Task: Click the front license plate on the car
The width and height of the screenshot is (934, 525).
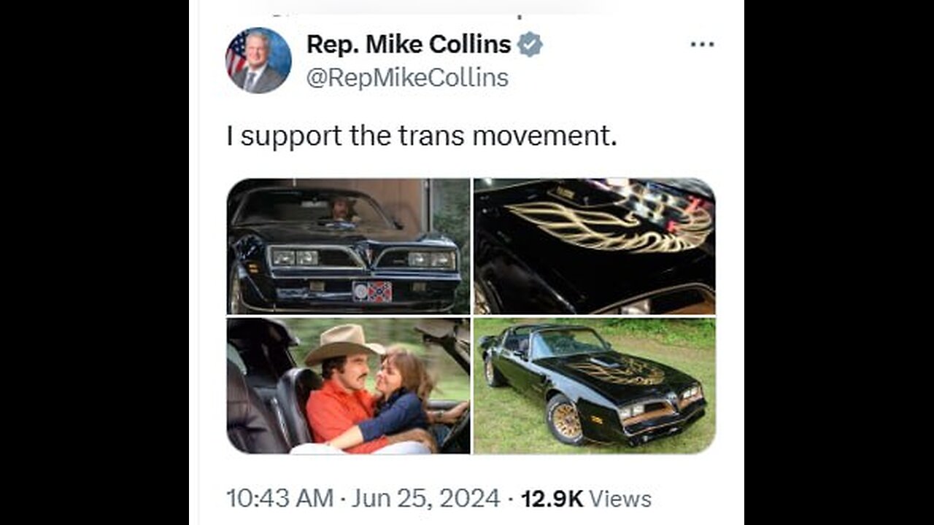Action: click(x=372, y=292)
